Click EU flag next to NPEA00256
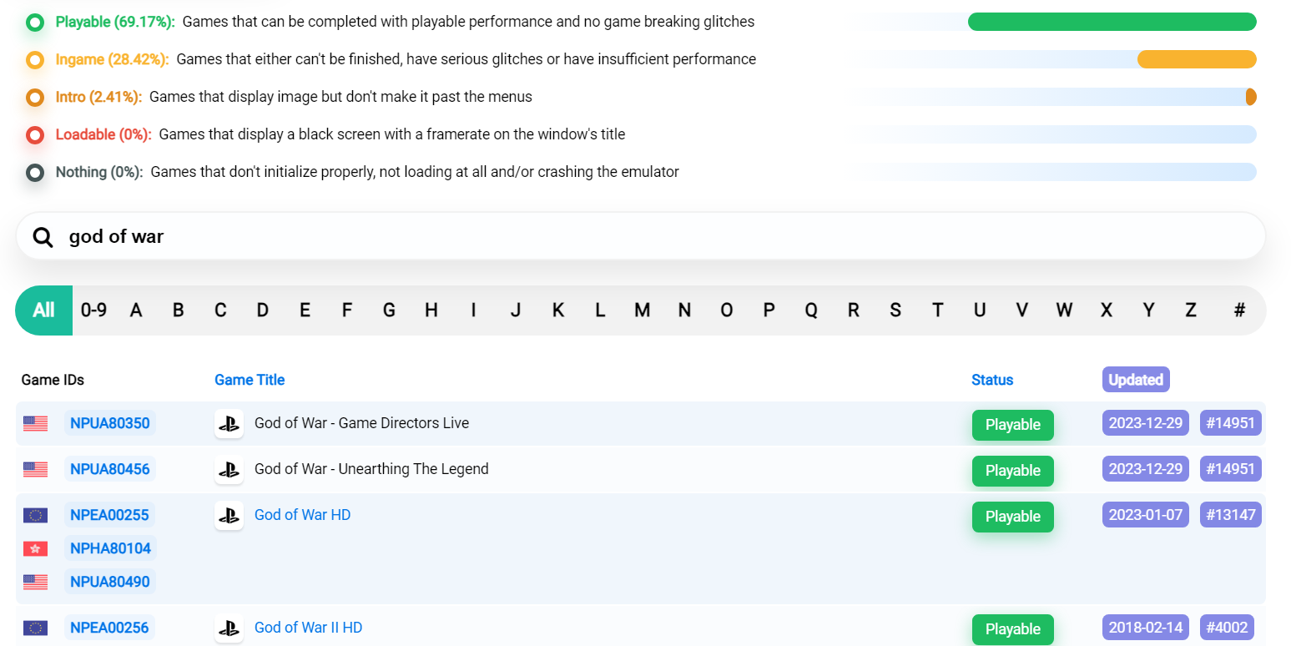The height and width of the screenshot is (646, 1291). point(35,628)
